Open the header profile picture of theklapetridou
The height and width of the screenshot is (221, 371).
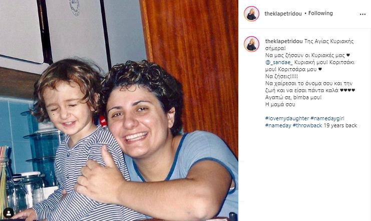[x=251, y=14]
